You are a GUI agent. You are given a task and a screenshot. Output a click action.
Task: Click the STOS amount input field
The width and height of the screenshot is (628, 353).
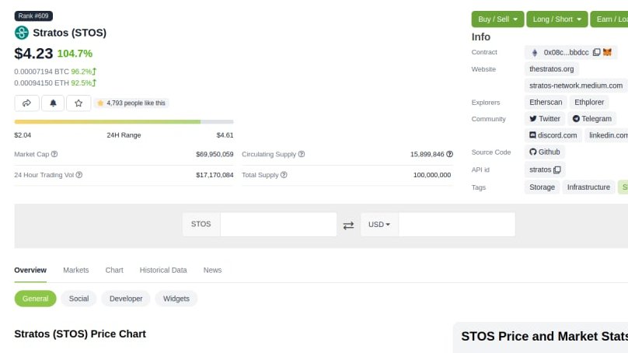pos(278,225)
